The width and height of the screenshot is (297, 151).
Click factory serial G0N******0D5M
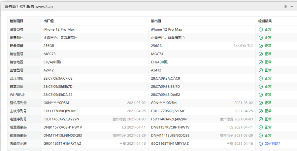click(56, 103)
